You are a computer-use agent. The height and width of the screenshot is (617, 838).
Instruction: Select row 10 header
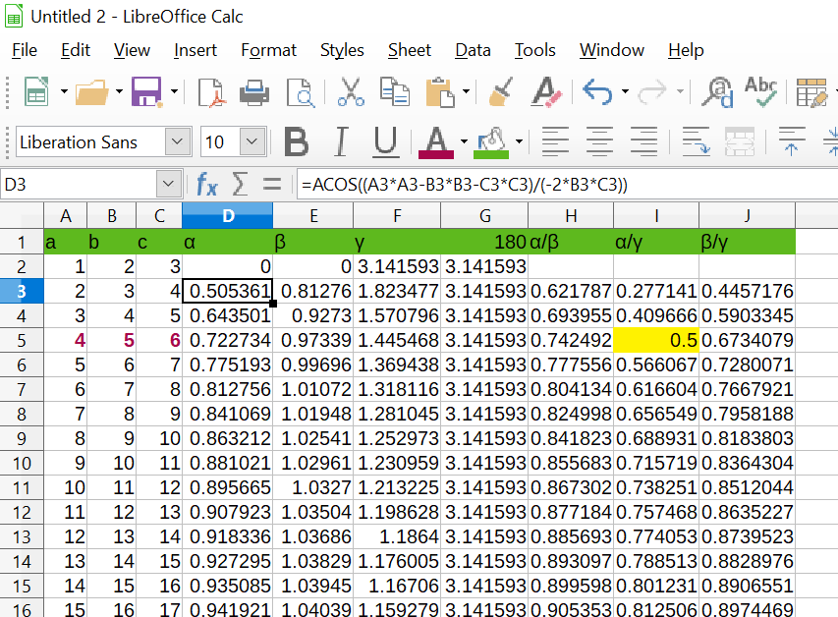coord(22,464)
